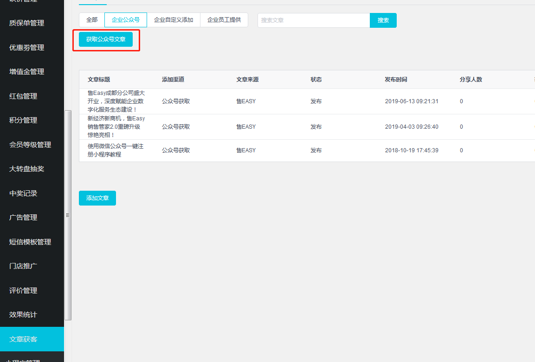Click the 添加文章 button

(97, 198)
